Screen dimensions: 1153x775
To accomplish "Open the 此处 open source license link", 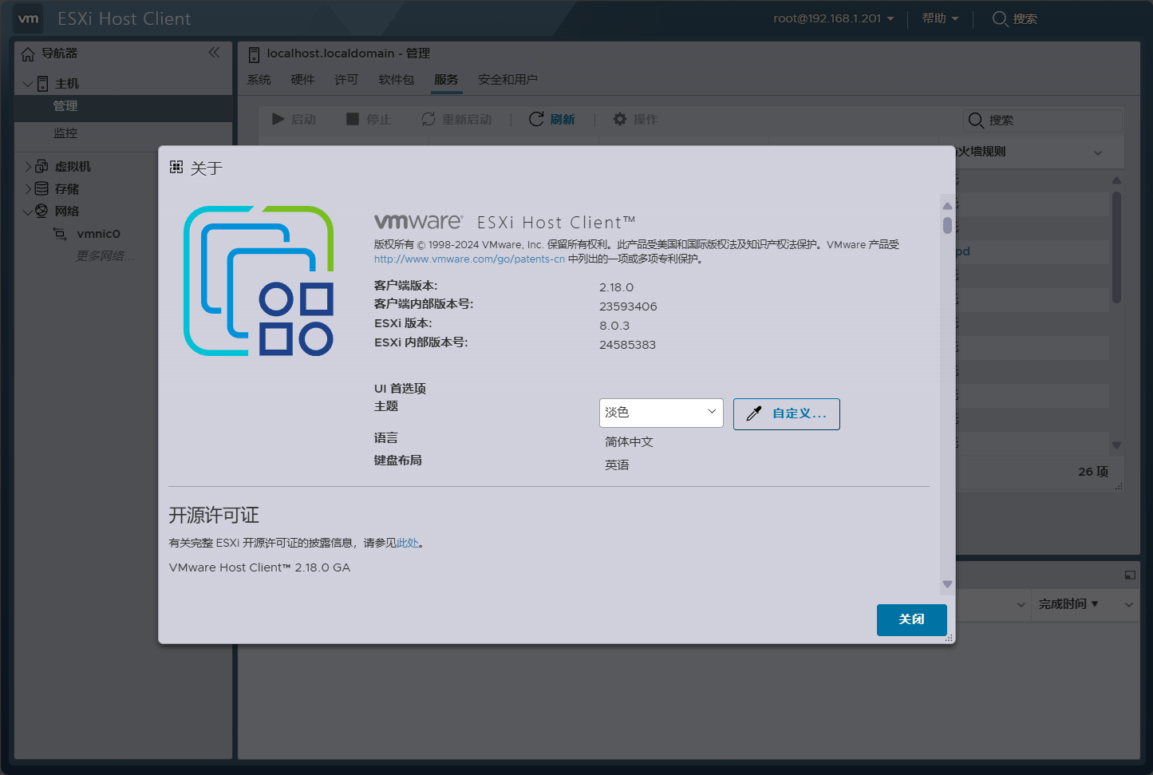I will [408, 543].
